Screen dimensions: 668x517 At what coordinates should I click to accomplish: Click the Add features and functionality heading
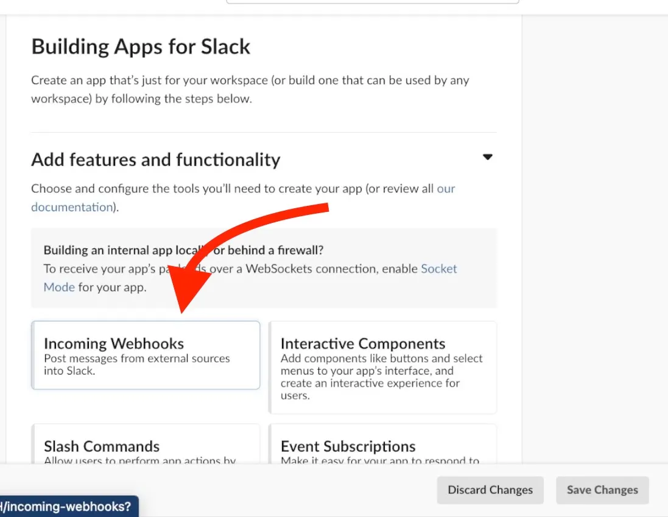tap(155, 160)
